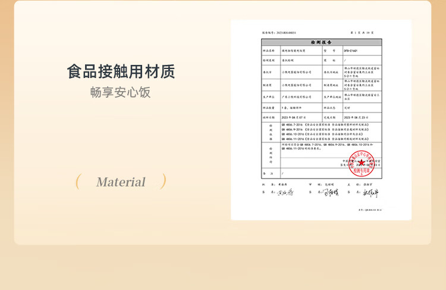Click the page count text at document top-right
Viewport: 446px width, 290px height.
(362, 33)
